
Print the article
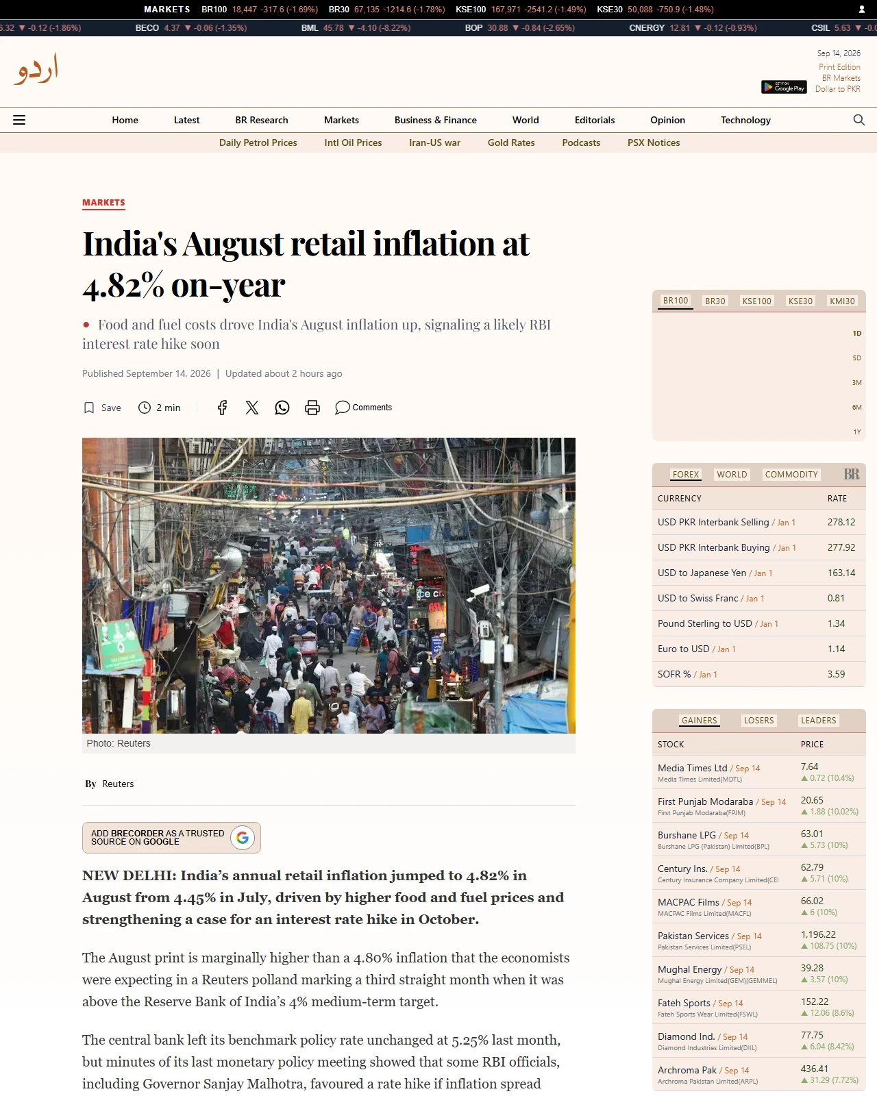(x=312, y=408)
